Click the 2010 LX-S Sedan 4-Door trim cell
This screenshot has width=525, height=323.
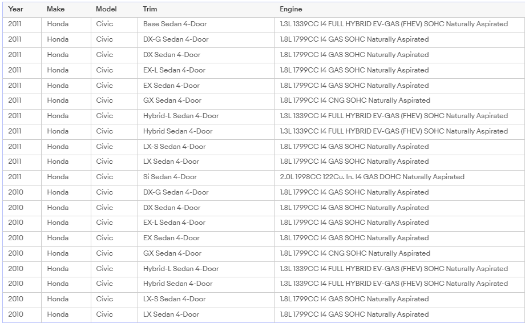tap(174, 299)
